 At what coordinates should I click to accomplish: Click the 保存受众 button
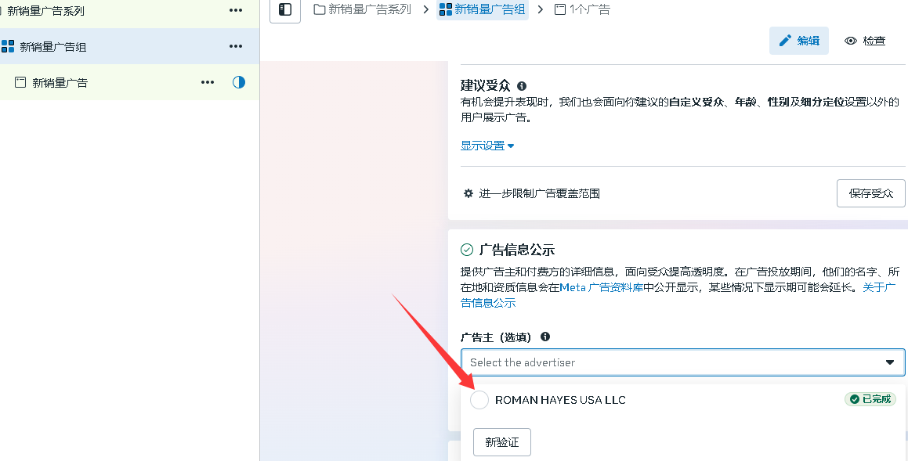coord(870,193)
